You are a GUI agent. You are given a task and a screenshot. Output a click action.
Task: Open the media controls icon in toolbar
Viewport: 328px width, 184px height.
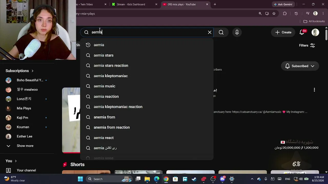308,14
